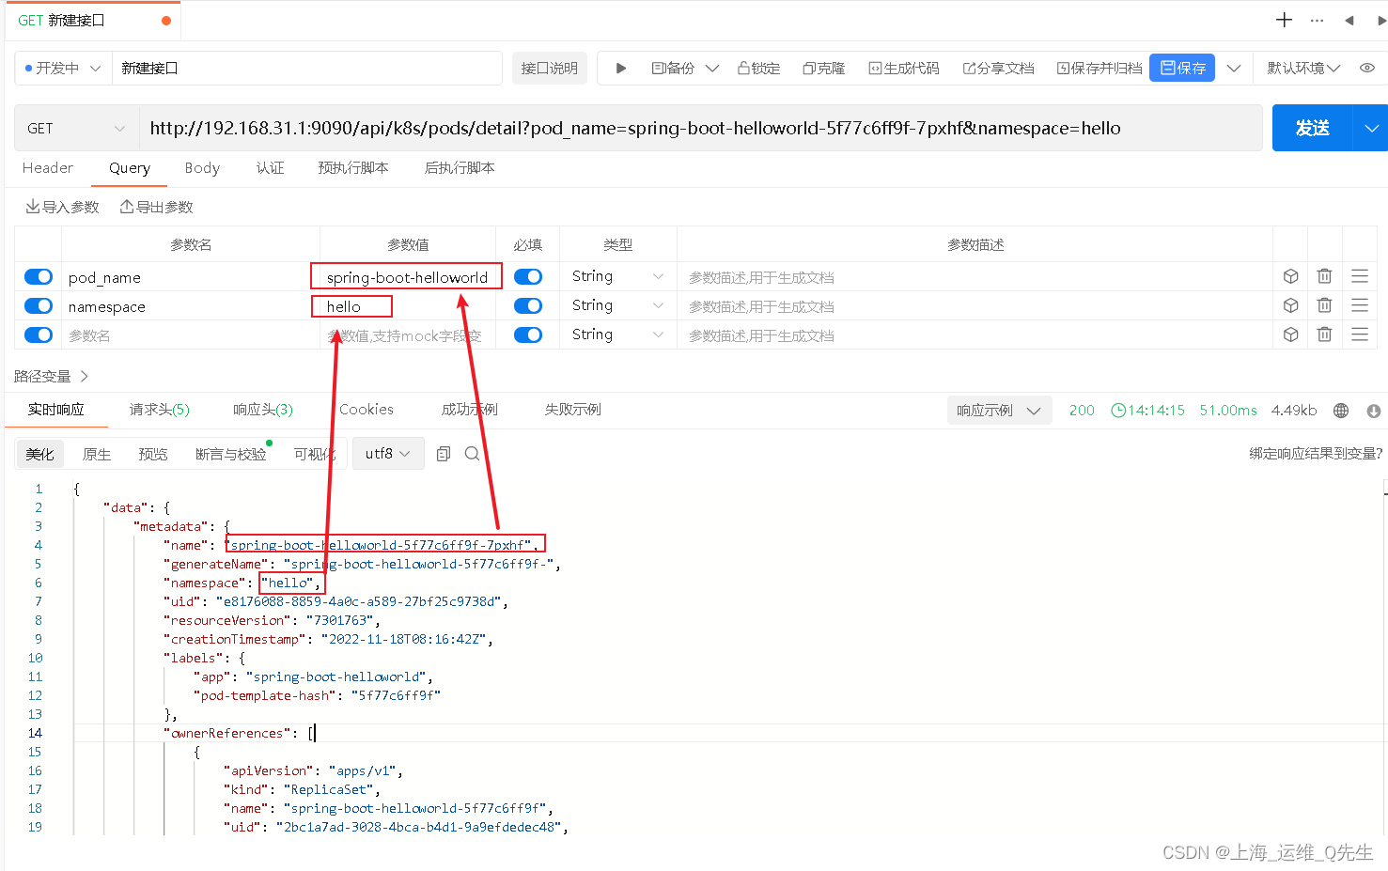
Task: Click 绑定响应结果到变量 link
Action: 1316,453
